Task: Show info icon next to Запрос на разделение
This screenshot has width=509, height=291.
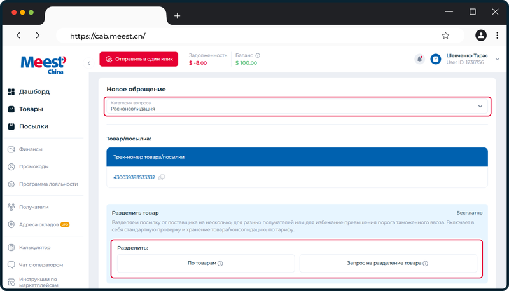Action: coord(426,264)
